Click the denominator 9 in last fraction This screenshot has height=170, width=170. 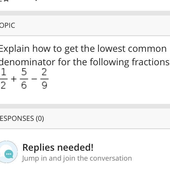pyautogui.click(x=44, y=85)
